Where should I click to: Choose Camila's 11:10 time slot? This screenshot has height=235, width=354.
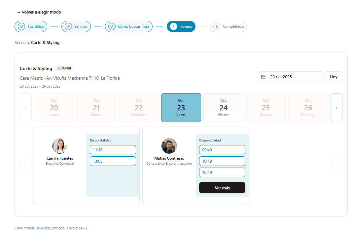point(113,150)
